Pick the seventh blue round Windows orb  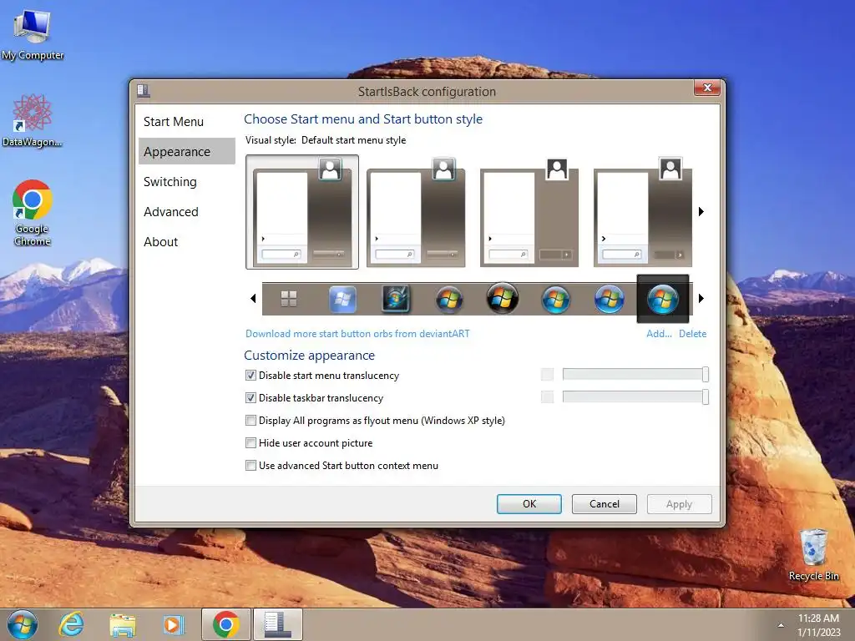[x=609, y=299]
